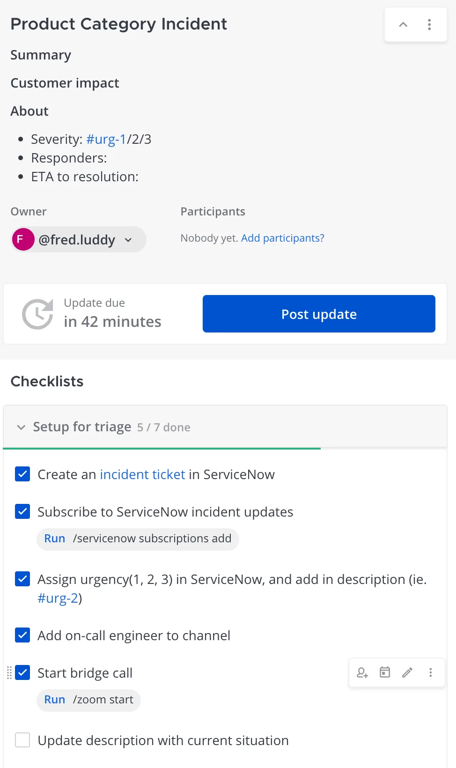Uncheck Add on-call engineer to channel

22,635
